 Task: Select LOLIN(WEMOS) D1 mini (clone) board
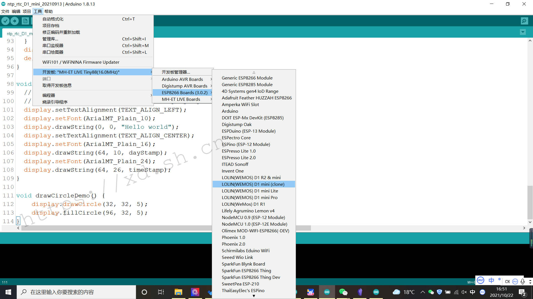[253, 184]
